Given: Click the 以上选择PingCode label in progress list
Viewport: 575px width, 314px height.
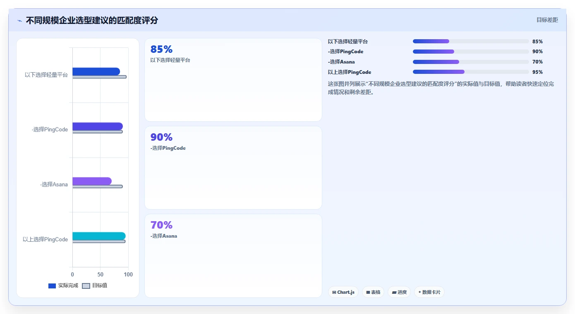Looking at the screenshot, I should [x=350, y=72].
